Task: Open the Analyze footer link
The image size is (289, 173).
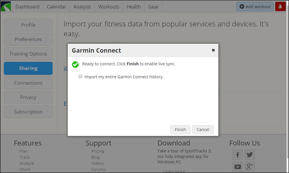Action: click(27, 163)
